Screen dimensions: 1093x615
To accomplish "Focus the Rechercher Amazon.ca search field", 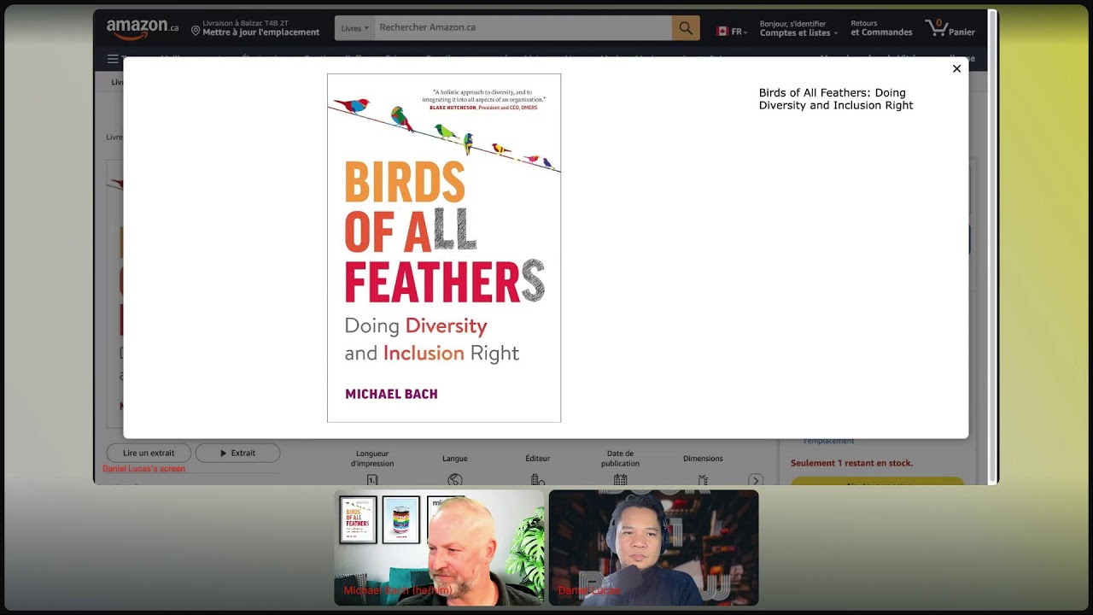I will coord(523,28).
